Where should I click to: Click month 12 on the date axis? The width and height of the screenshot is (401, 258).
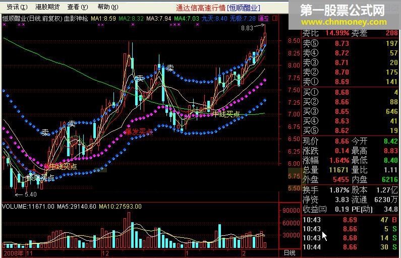[x=105, y=253]
